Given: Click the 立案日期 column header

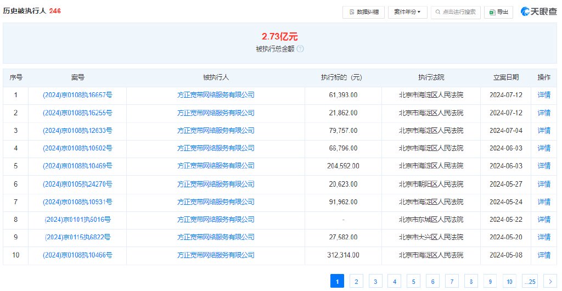Looking at the screenshot, I should [x=506, y=77].
